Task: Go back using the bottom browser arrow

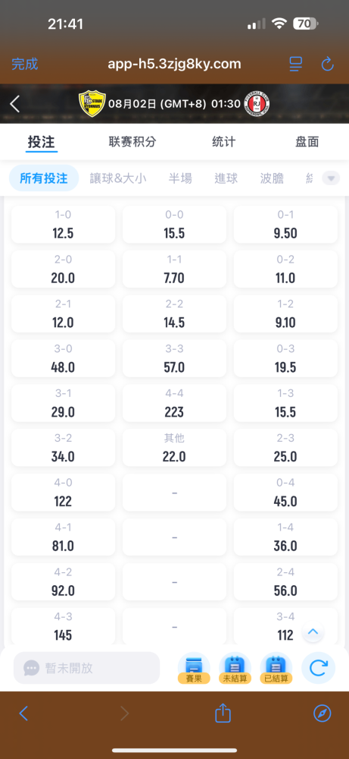Action: tap(23, 713)
